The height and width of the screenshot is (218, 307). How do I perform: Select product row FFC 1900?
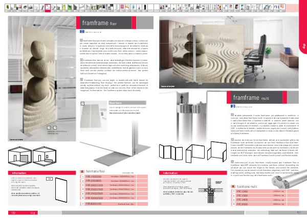pos(265,200)
